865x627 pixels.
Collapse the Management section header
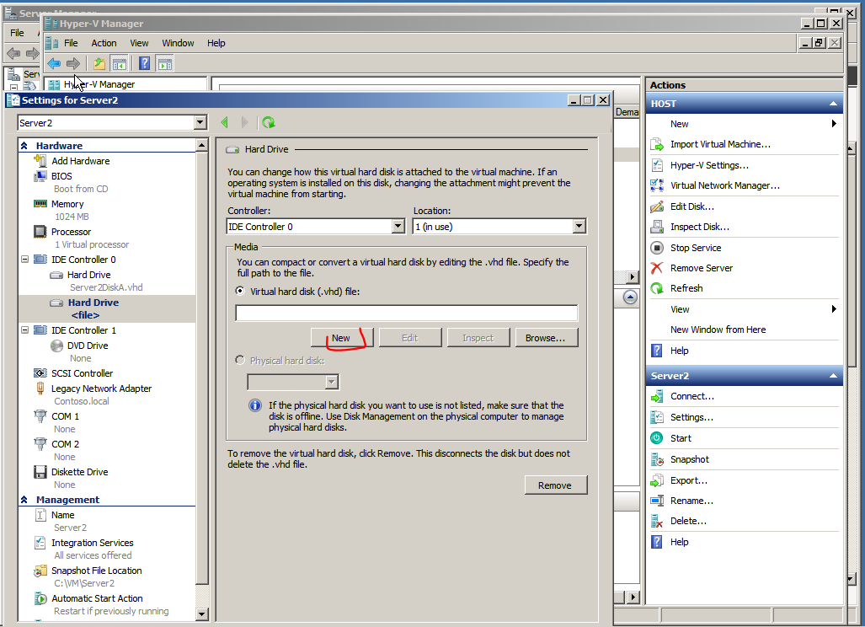point(24,500)
